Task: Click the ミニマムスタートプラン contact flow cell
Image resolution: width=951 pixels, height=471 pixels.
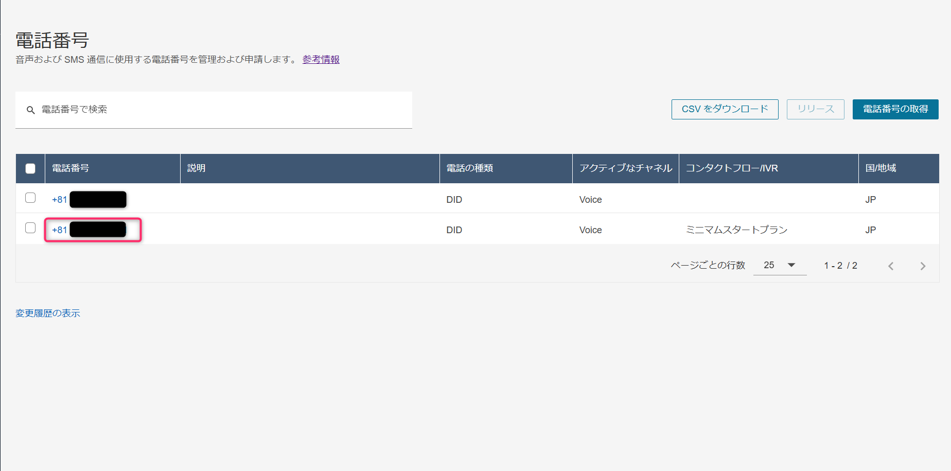Action: pyautogui.click(x=736, y=230)
